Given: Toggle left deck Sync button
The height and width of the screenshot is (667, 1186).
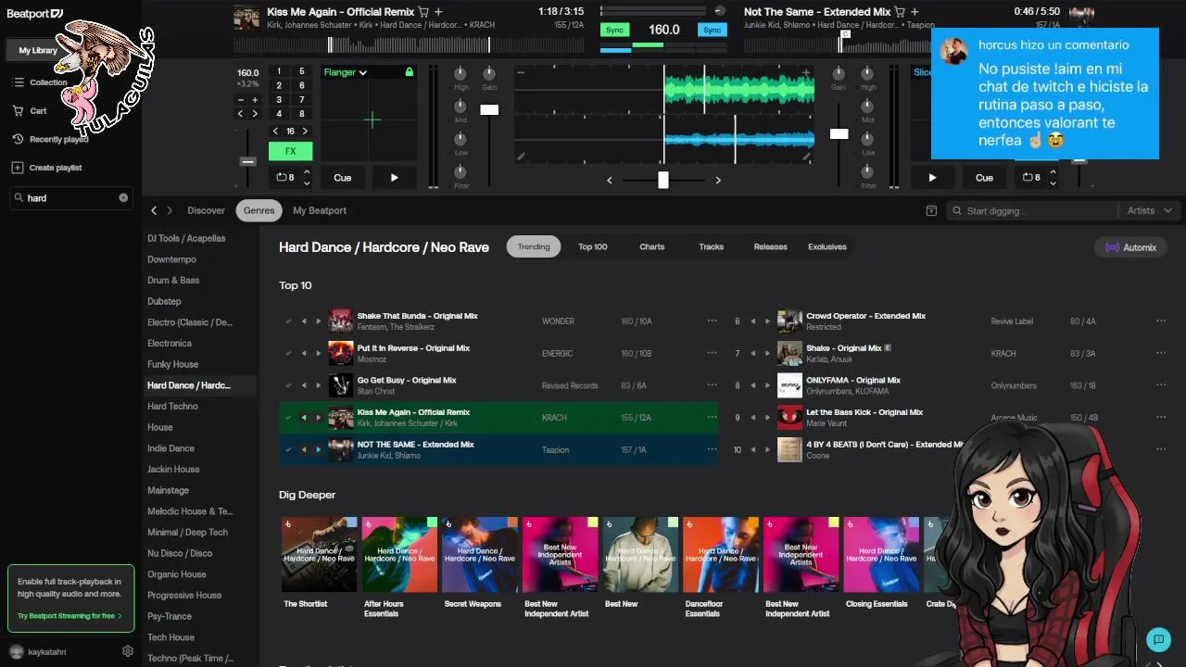Looking at the screenshot, I should tap(614, 30).
